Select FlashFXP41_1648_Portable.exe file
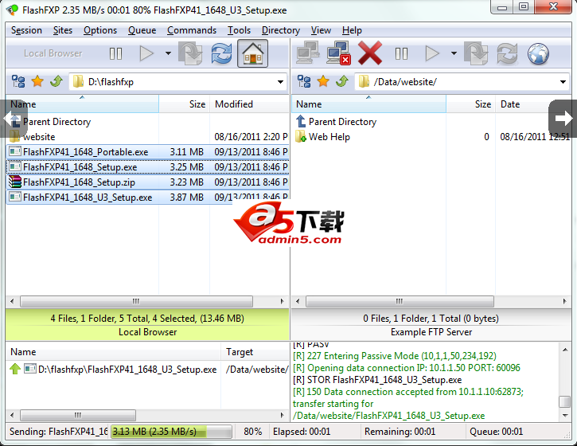This screenshot has height=446, width=577. [147, 152]
